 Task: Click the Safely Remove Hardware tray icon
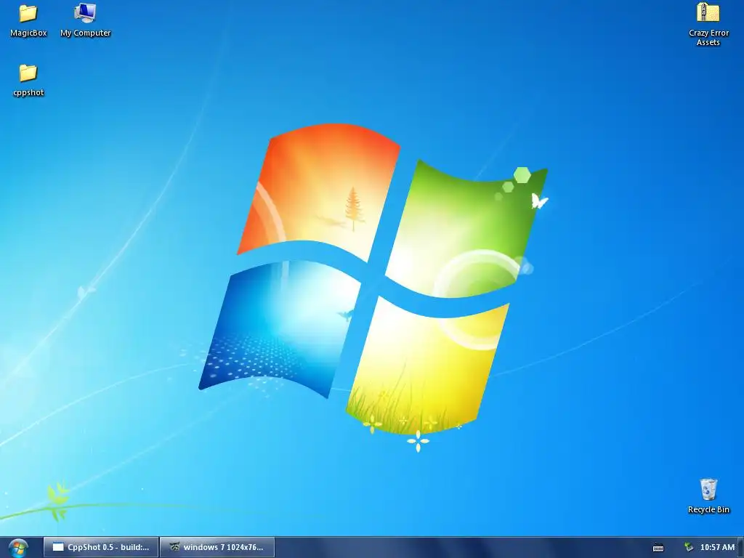coord(689,547)
